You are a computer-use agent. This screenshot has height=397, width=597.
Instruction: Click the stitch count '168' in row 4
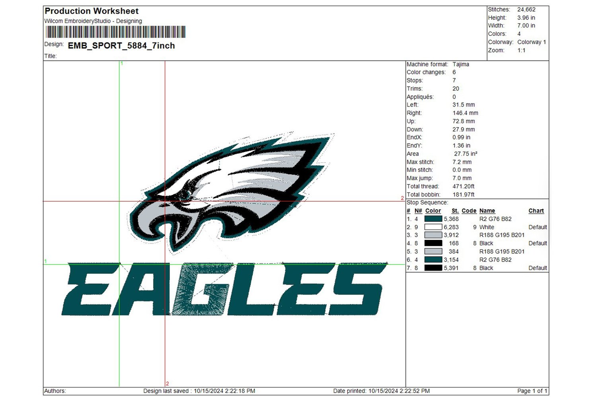[454, 243]
